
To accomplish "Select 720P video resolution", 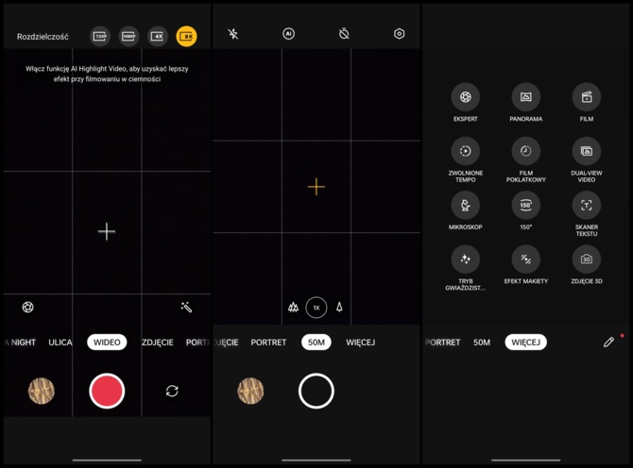I will click(x=100, y=37).
